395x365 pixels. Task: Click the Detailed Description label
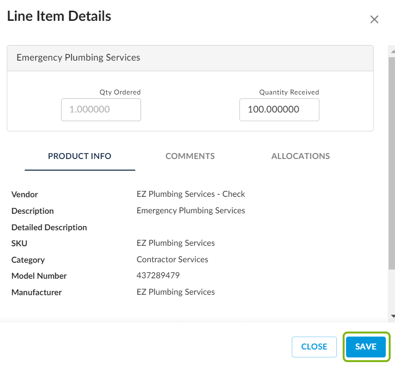point(49,227)
